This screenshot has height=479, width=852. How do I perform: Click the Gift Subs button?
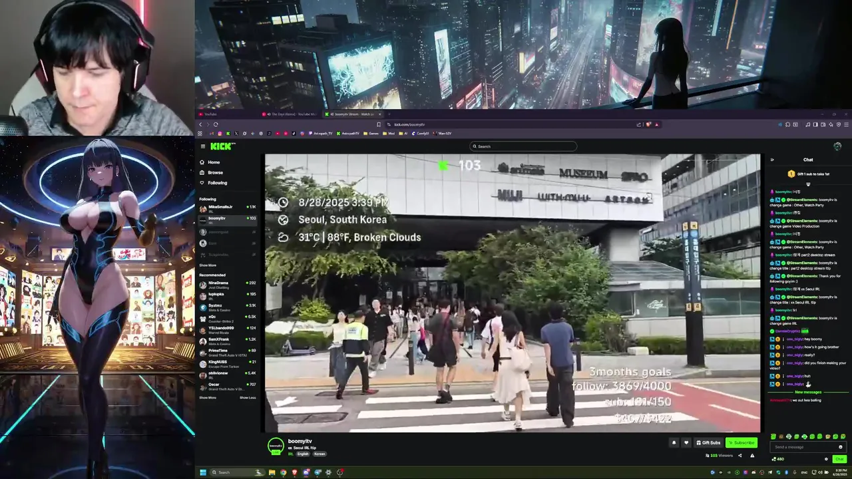click(708, 442)
